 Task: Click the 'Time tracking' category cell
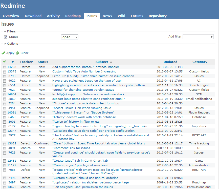pos(199,143)
